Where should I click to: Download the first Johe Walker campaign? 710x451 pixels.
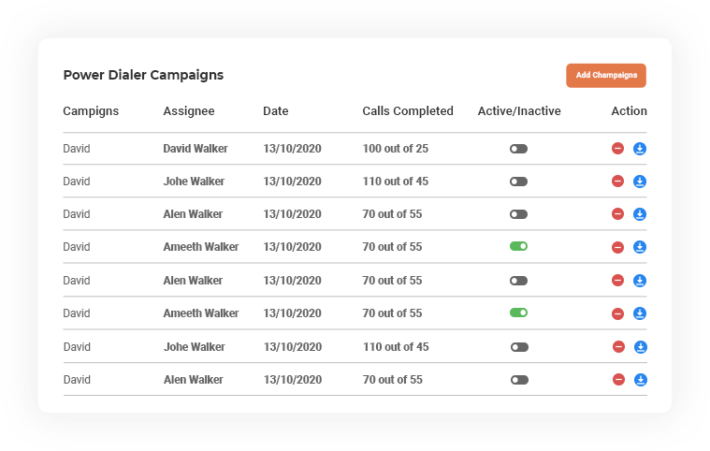[640, 182]
